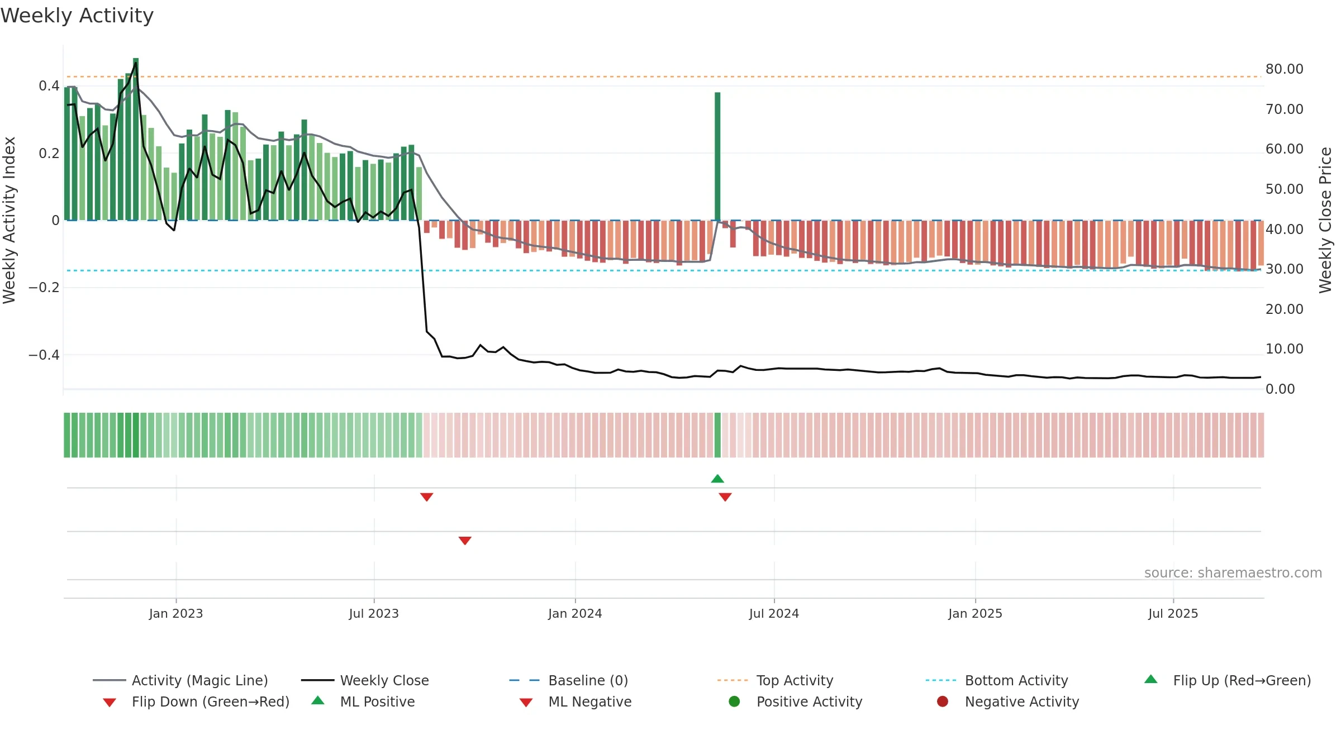
Task: Click the Positive Activity green circle icon
Action: pos(734,701)
